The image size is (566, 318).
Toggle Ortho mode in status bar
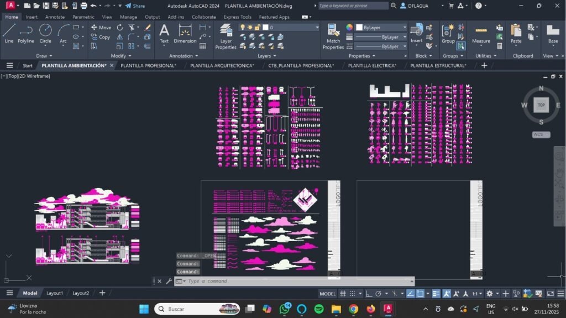coord(369,294)
